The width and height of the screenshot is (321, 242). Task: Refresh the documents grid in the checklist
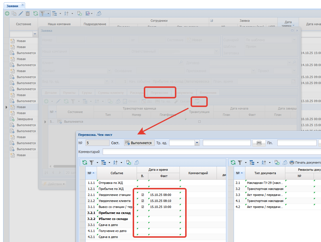[233, 162]
